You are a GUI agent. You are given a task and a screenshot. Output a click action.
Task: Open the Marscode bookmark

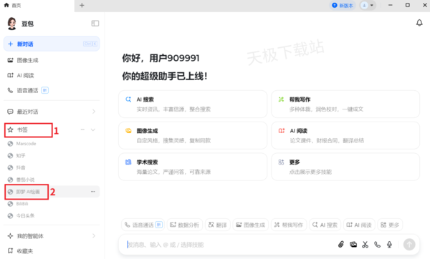52,144
